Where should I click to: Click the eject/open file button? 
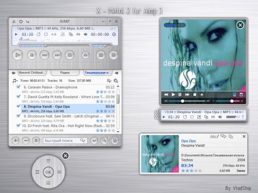point(86,55)
